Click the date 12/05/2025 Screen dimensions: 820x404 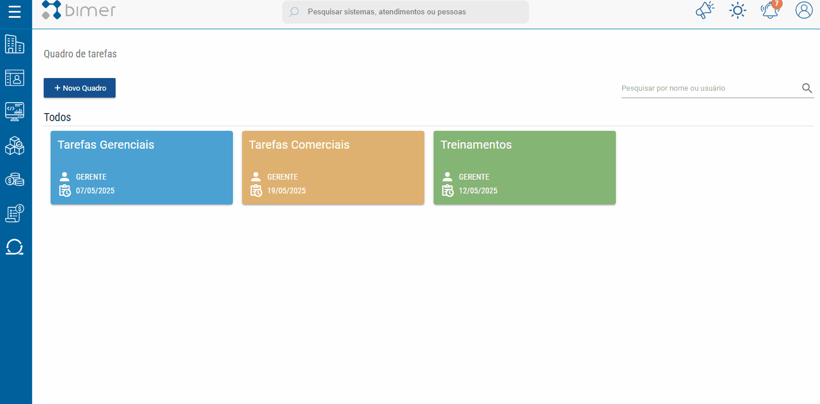tap(478, 191)
